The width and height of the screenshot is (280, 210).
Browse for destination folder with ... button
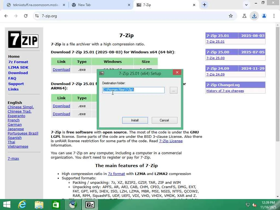click(x=173, y=90)
